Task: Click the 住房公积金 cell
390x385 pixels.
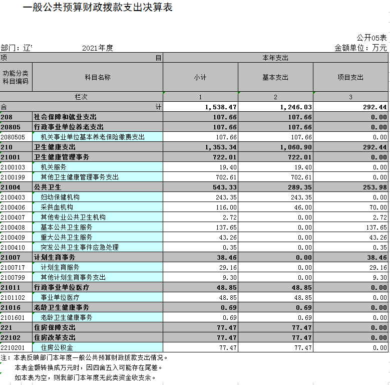Action: [x=98, y=347]
